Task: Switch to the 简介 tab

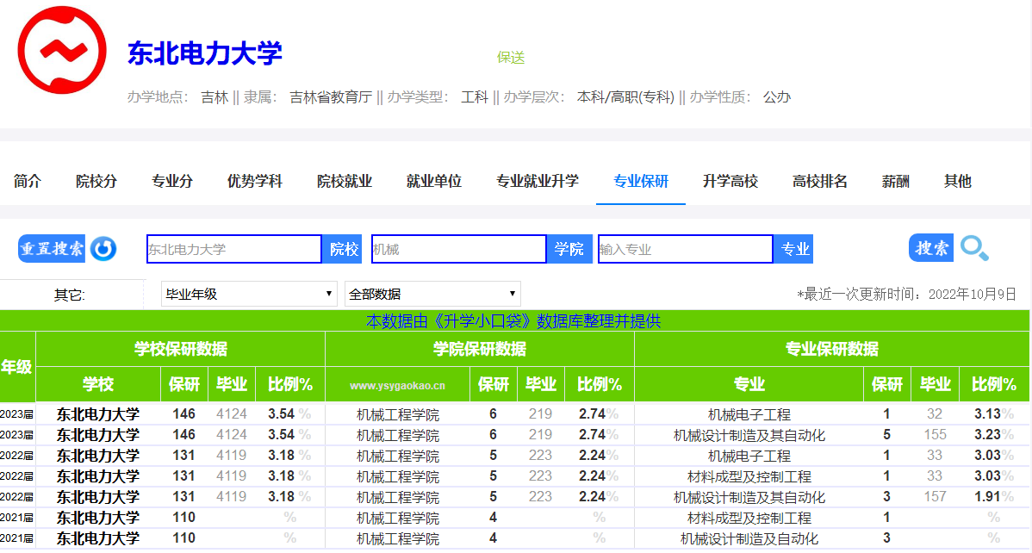Action: 28,181
